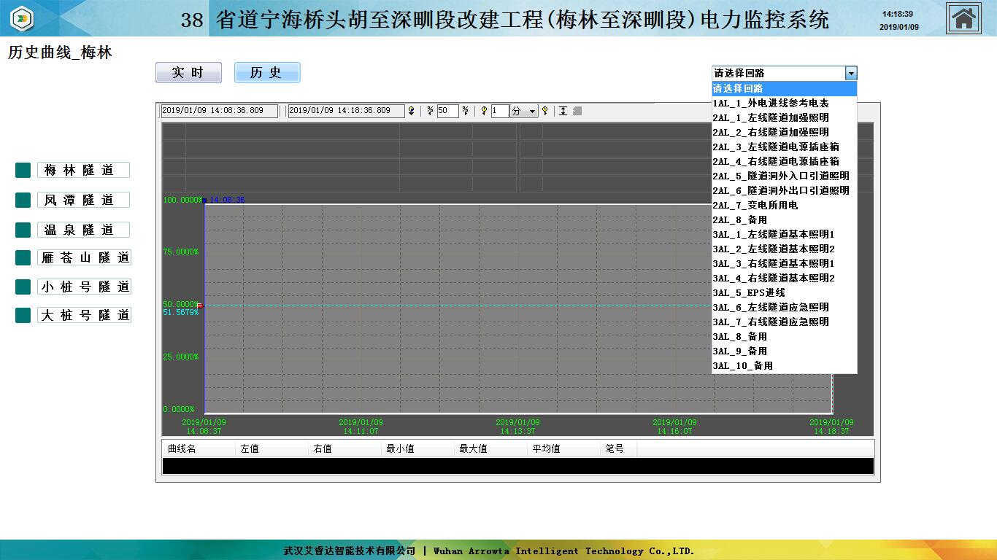The height and width of the screenshot is (560, 997).
Task: Toggle the teal indicator beside 大桩号隧道
Action: 23,315
